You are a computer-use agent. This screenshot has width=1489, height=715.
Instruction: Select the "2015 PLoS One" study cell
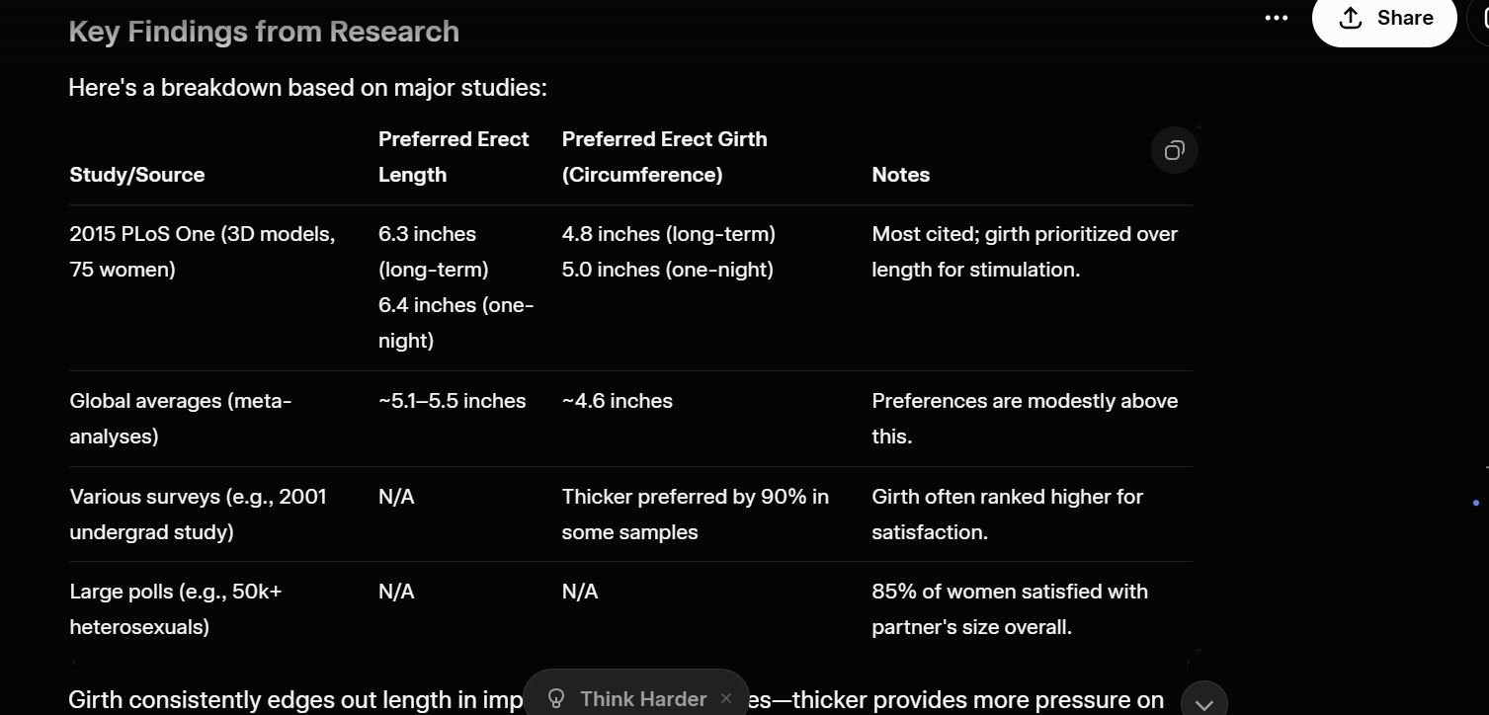(x=203, y=252)
